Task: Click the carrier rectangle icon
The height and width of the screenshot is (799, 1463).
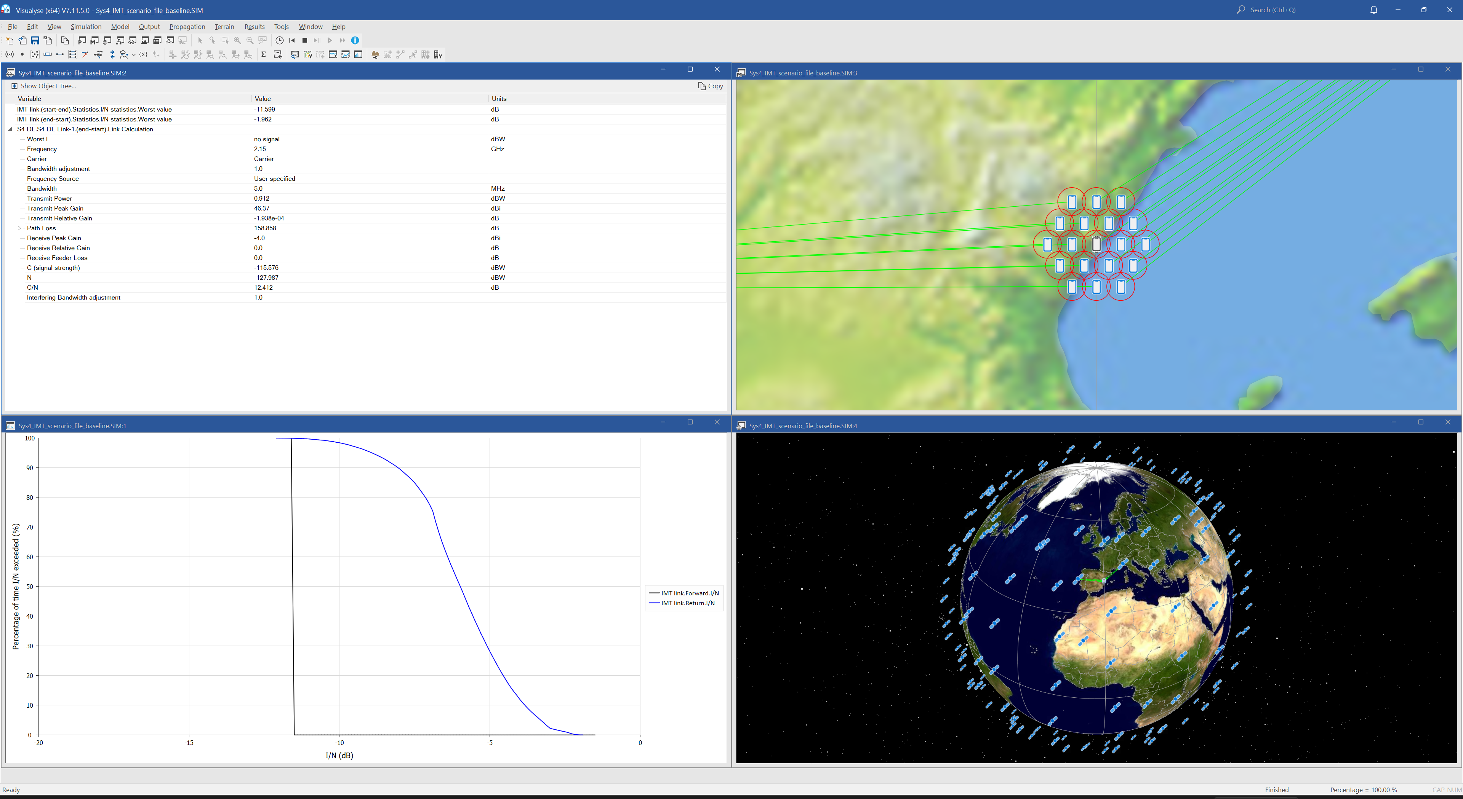Action: [x=47, y=54]
